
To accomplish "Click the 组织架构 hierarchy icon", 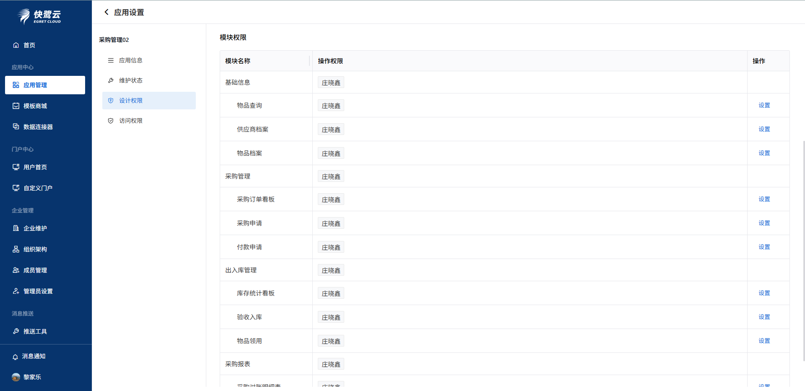I will point(16,249).
